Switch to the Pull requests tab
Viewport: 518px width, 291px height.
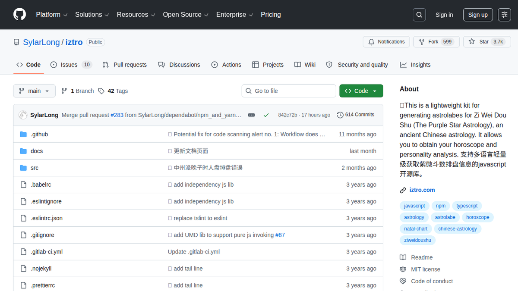point(125,65)
